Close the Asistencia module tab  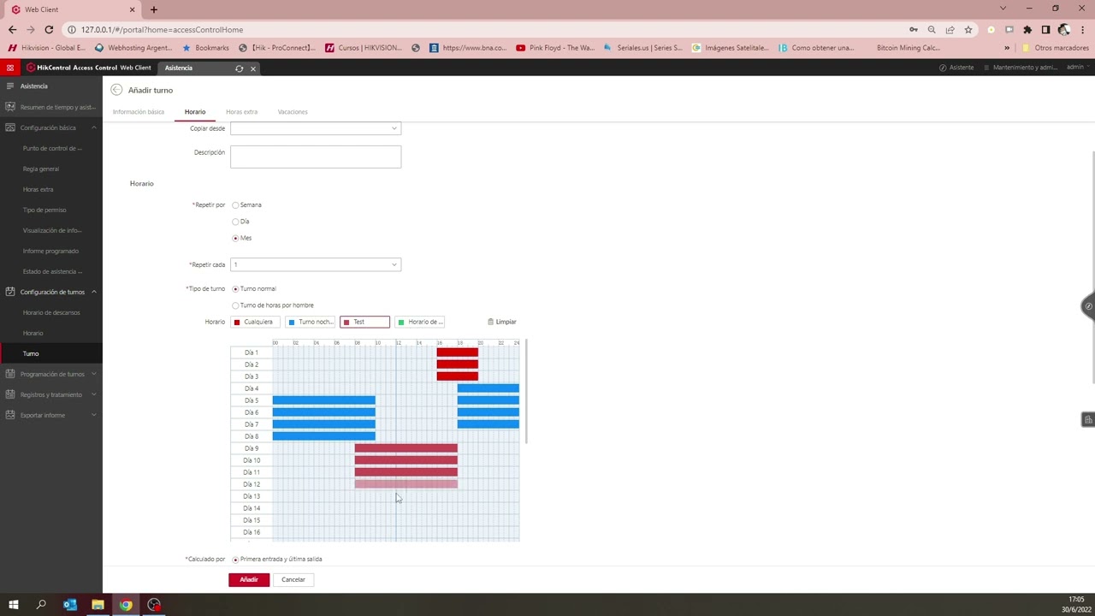253,68
